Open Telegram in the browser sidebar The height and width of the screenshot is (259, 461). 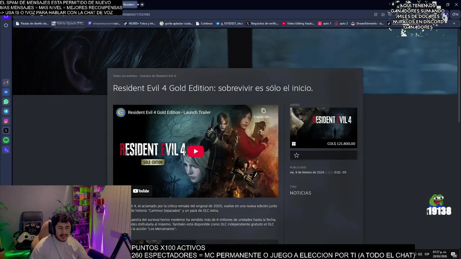[x=6, y=112]
